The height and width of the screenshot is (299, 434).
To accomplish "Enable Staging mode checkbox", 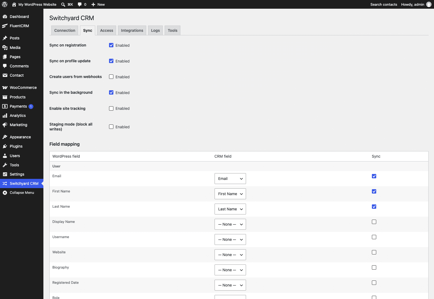I will coord(111,127).
